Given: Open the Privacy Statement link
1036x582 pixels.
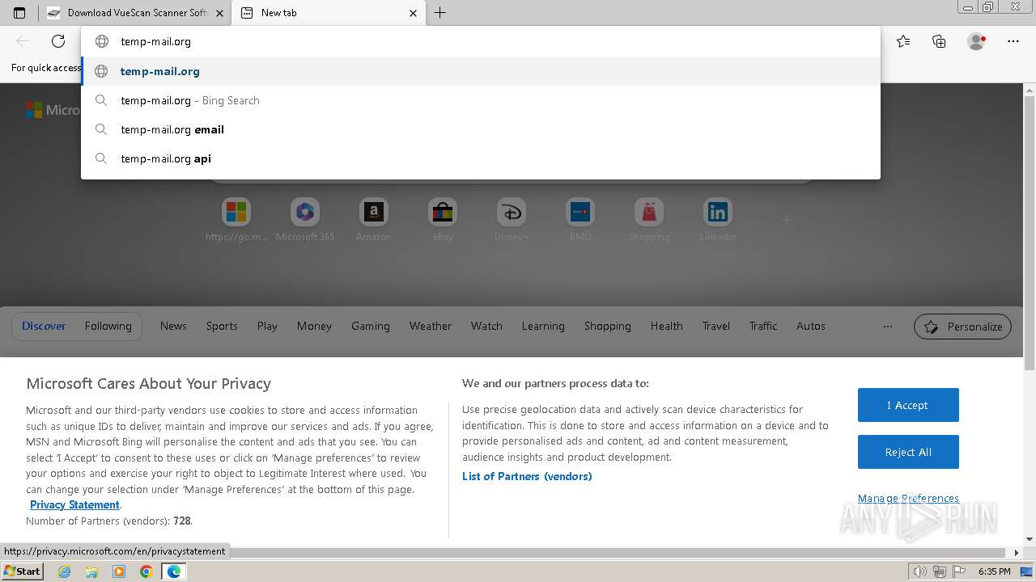Looking at the screenshot, I should tap(74, 504).
